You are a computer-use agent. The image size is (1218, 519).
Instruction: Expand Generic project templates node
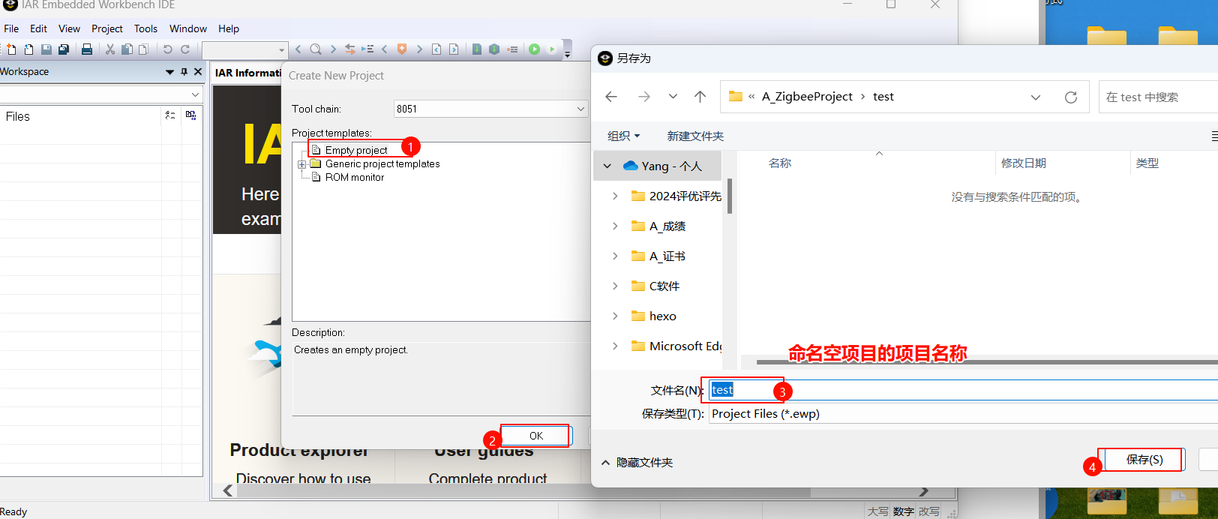click(301, 164)
